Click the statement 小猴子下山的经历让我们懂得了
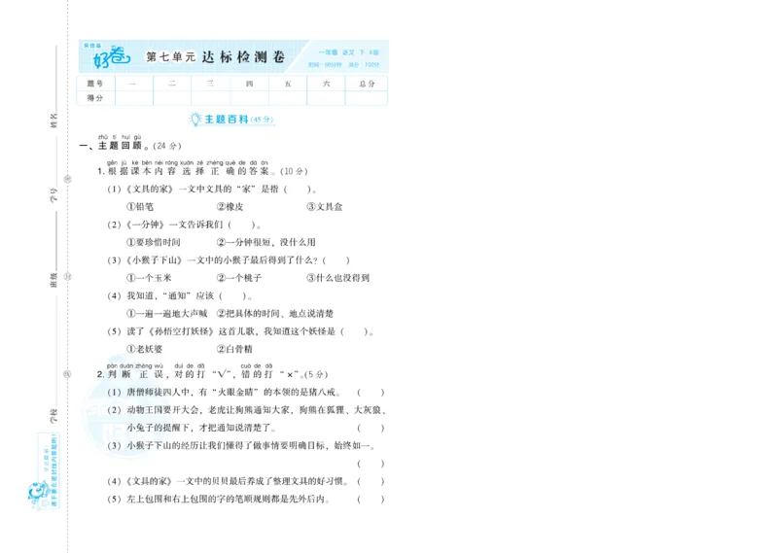 pyautogui.click(x=241, y=446)
